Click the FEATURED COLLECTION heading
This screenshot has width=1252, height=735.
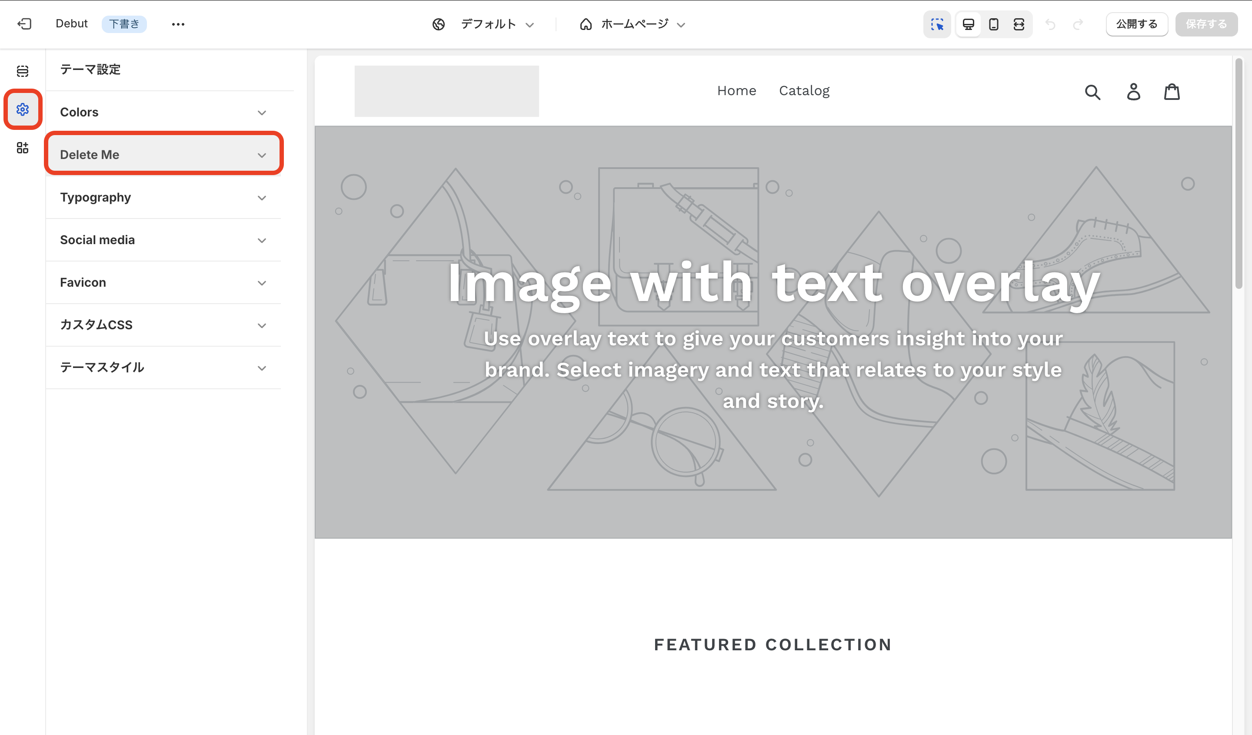click(773, 645)
